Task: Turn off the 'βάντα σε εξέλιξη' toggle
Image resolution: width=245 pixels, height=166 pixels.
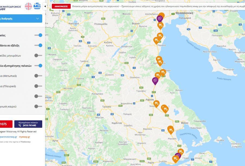Action: tap(38, 45)
